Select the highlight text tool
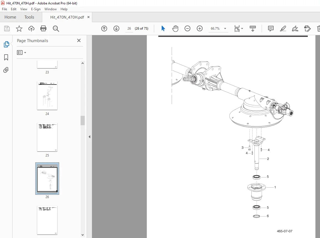320x238 pixels. click(283, 29)
